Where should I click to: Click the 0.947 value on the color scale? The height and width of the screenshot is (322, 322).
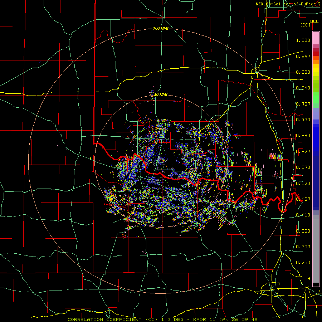pyautogui.click(x=303, y=56)
